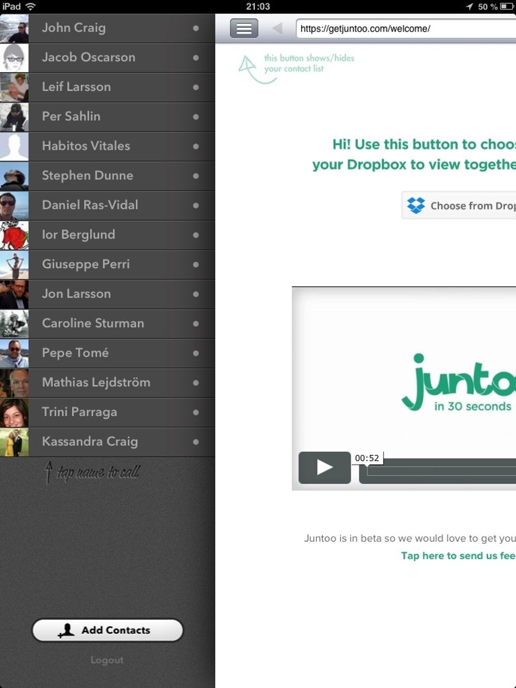Tap the battery indicator in status bar
The image size is (516, 688).
(x=506, y=6)
